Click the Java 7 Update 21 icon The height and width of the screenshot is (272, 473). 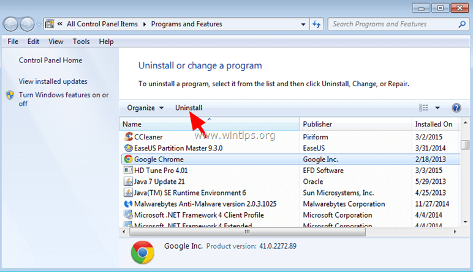[x=129, y=181]
